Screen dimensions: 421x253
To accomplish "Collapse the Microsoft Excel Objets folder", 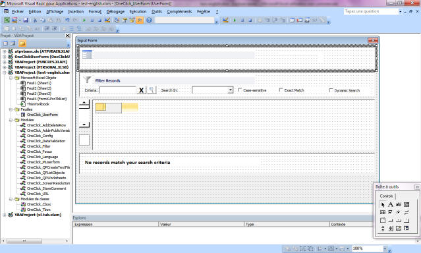I will (x=11, y=78).
